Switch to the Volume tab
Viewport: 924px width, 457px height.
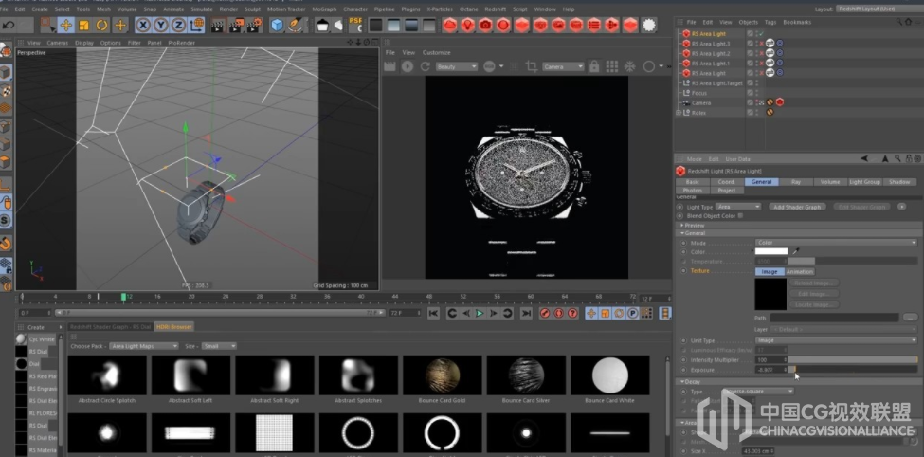pos(830,182)
